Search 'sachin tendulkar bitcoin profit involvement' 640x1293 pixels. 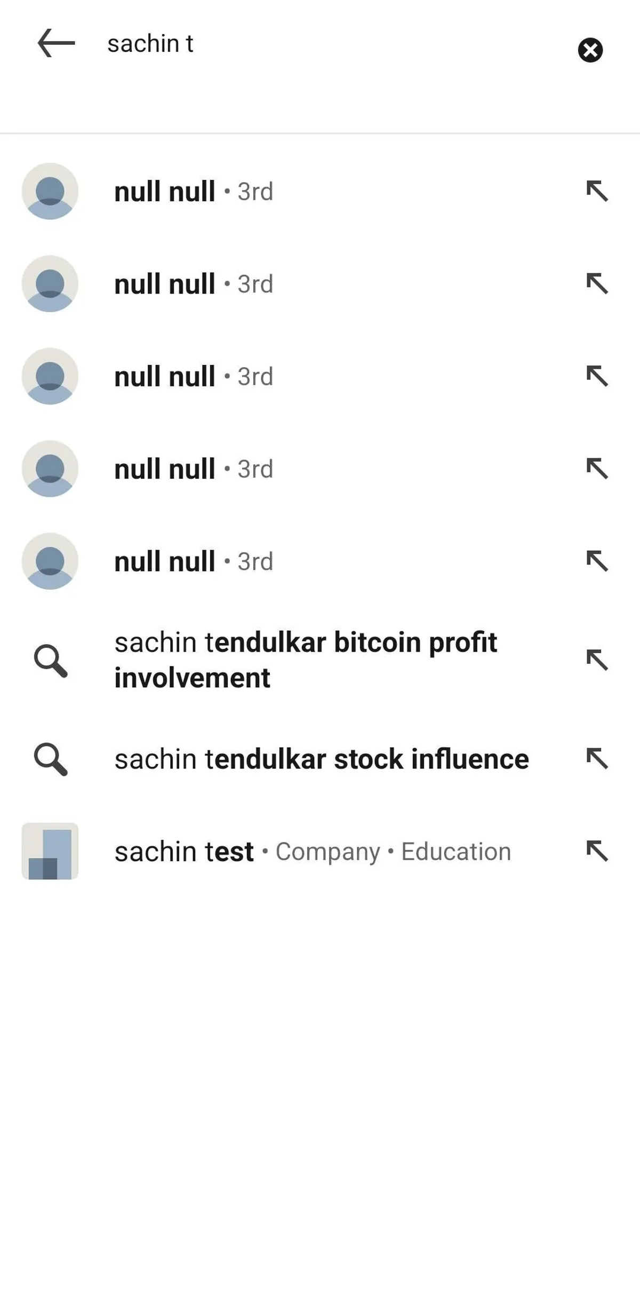(x=306, y=660)
